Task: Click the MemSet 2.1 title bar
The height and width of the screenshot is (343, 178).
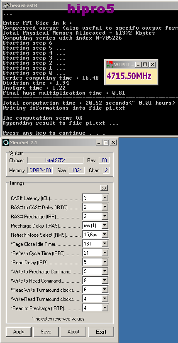Action: (x=59, y=143)
